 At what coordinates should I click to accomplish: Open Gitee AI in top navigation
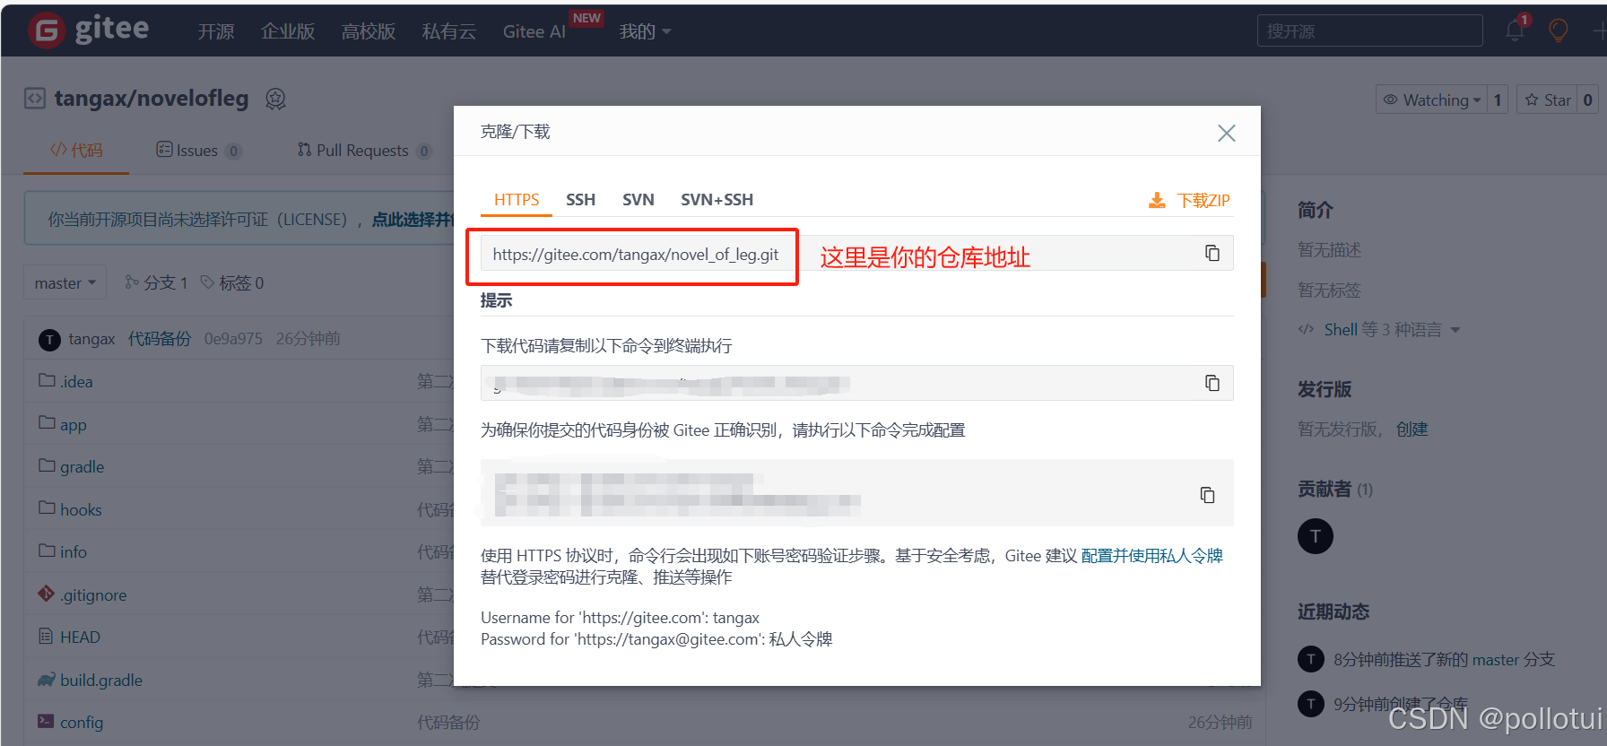pyautogui.click(x=534, y=31)
